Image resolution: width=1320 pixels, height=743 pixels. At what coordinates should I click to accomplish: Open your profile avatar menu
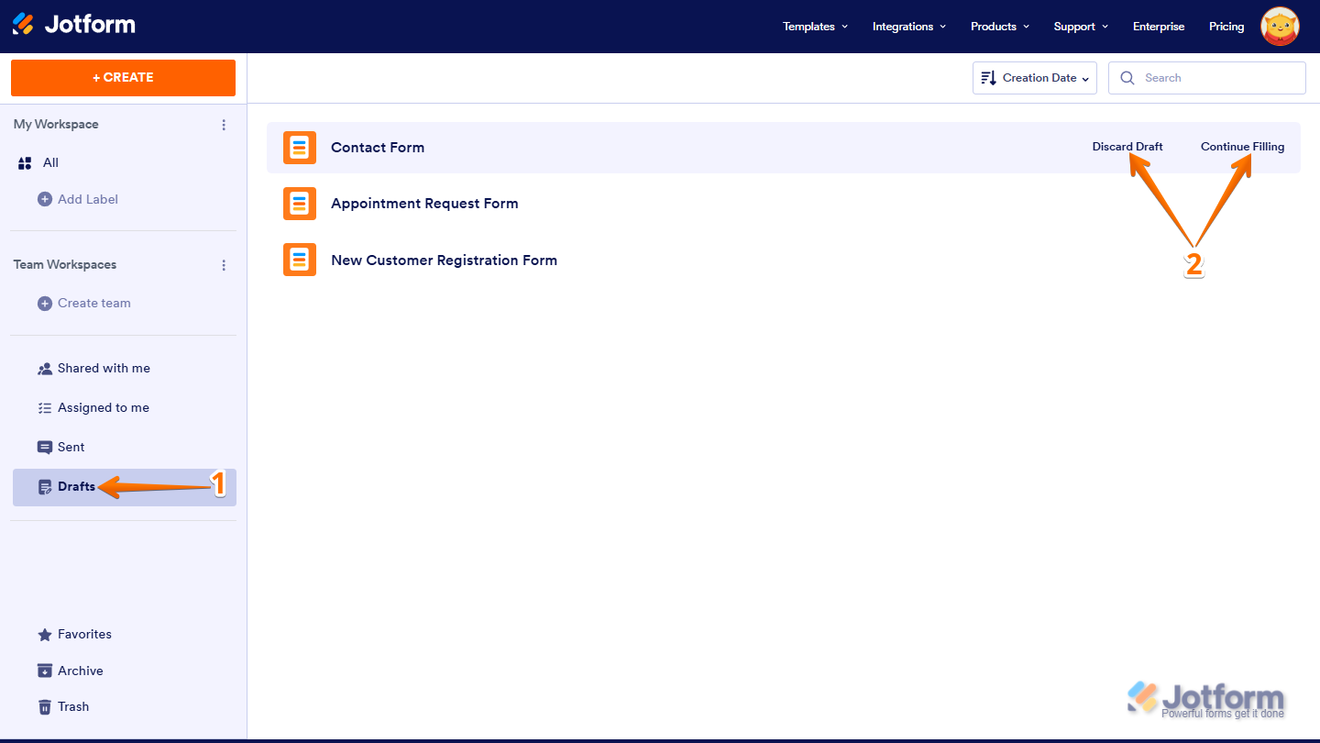(x=1280, y=27)
